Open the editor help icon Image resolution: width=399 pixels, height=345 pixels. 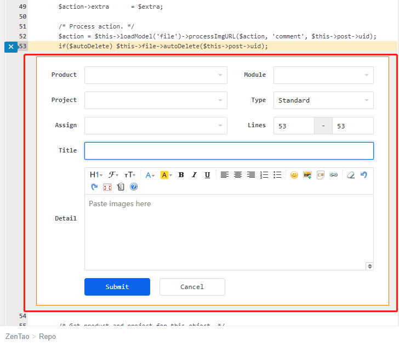tap(134, 187)
